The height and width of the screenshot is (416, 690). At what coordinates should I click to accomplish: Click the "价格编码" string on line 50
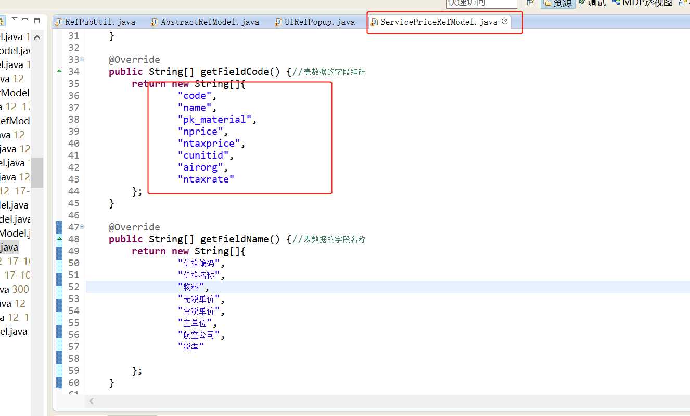[x=199, y=263]
